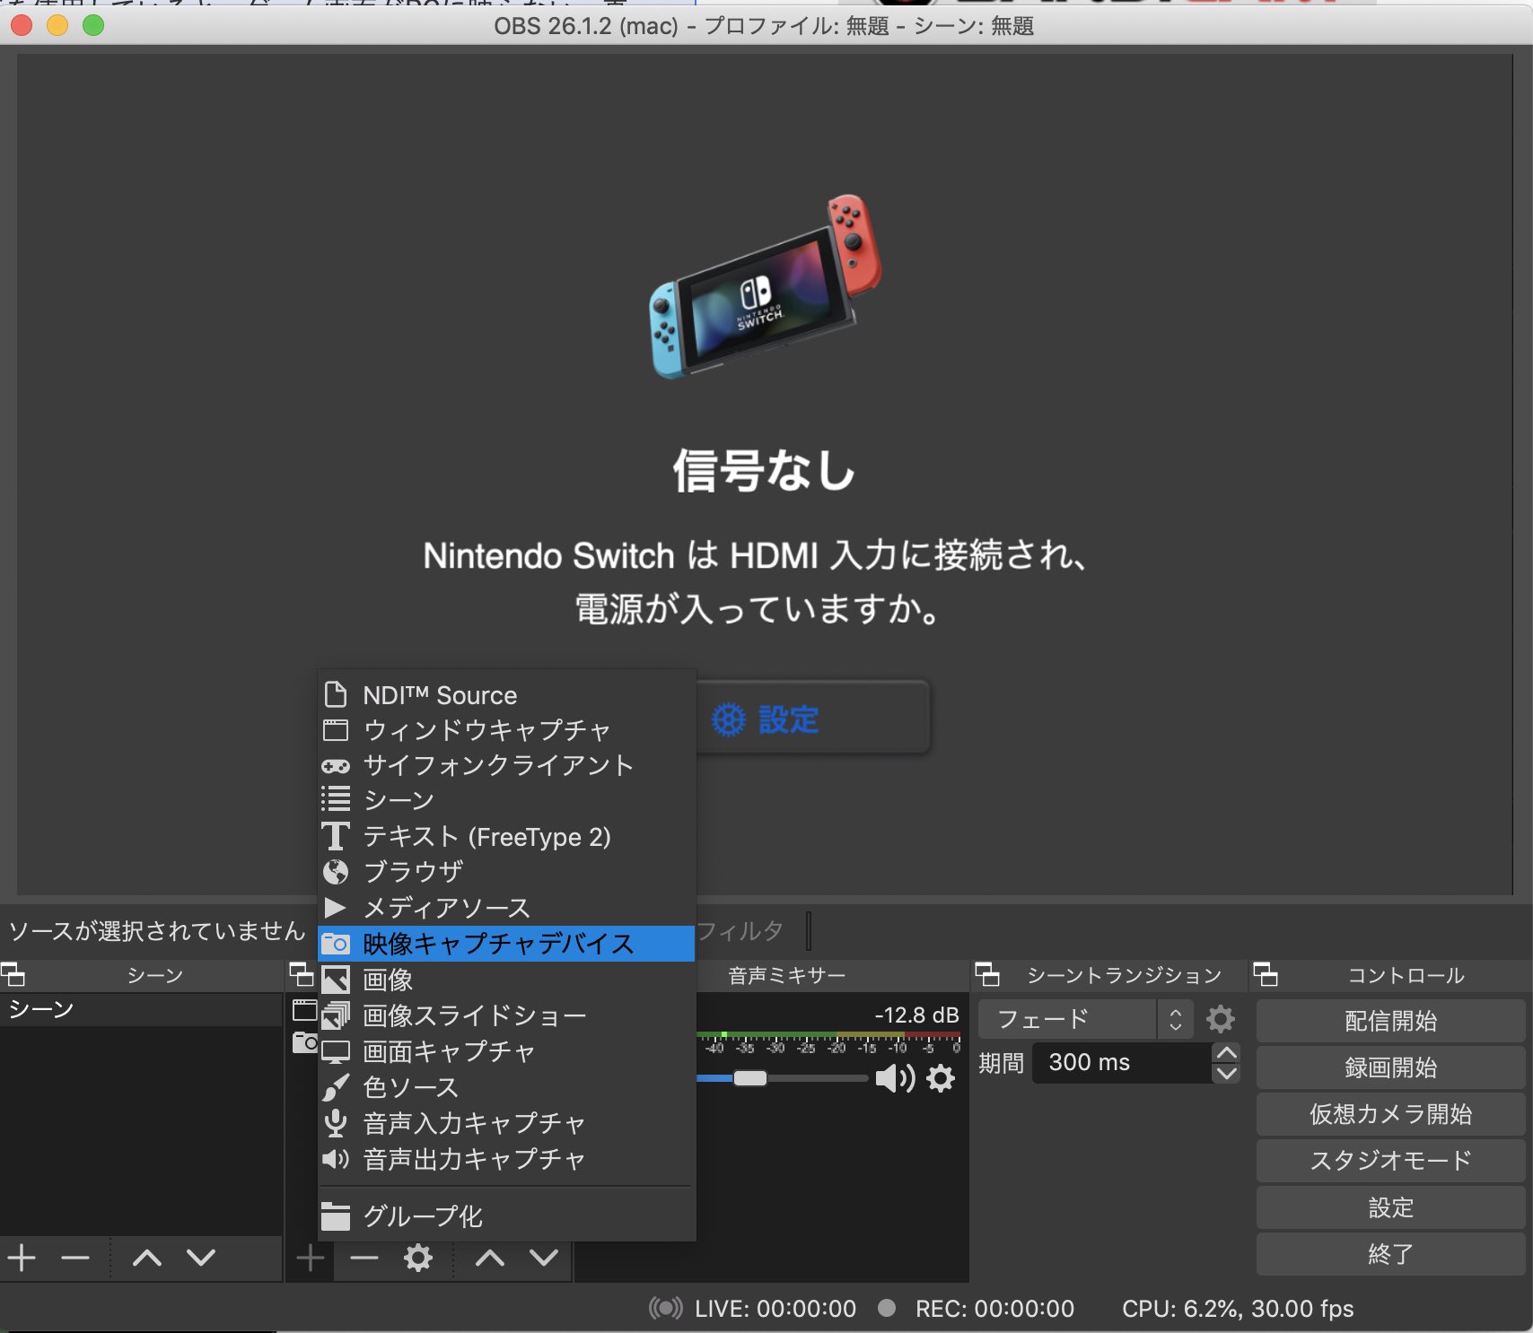Click the 色ソース paintbrush icon
Image resolution: width=1533 pixels, height=1333 pixels.
tap(336, 1087)
